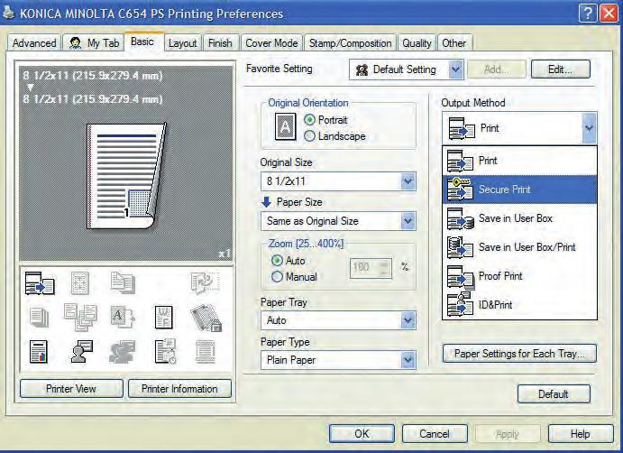The height and width of the screenshot is (453, 623).
Task: Click the x1 copies label in preview
Action: [x=224, y=254]
